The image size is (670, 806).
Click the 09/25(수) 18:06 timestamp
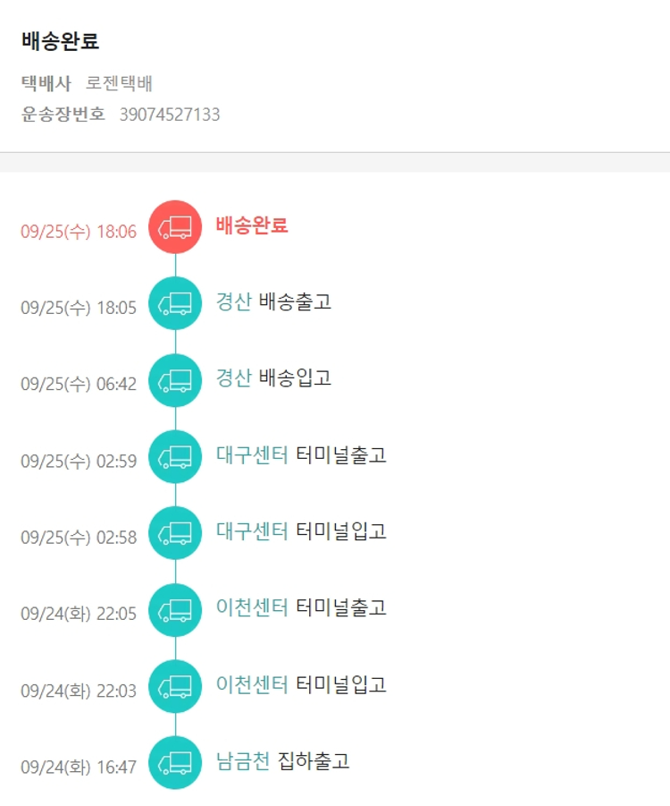pos(79,233)
